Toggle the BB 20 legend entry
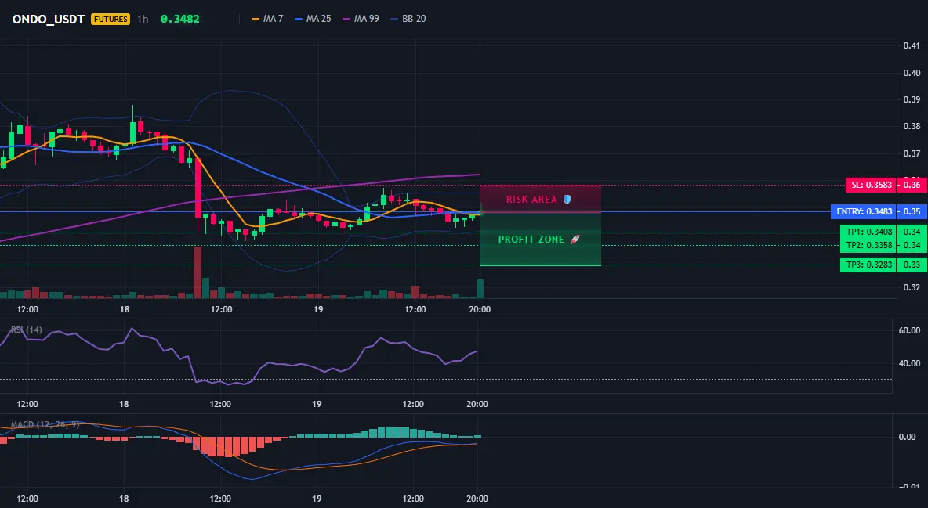The image size is (928, 508). coord(408,19)
